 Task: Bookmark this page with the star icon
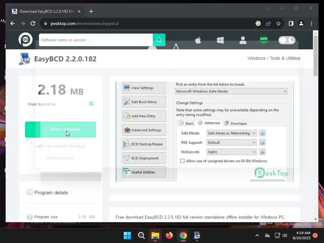[x=278, y=23]
